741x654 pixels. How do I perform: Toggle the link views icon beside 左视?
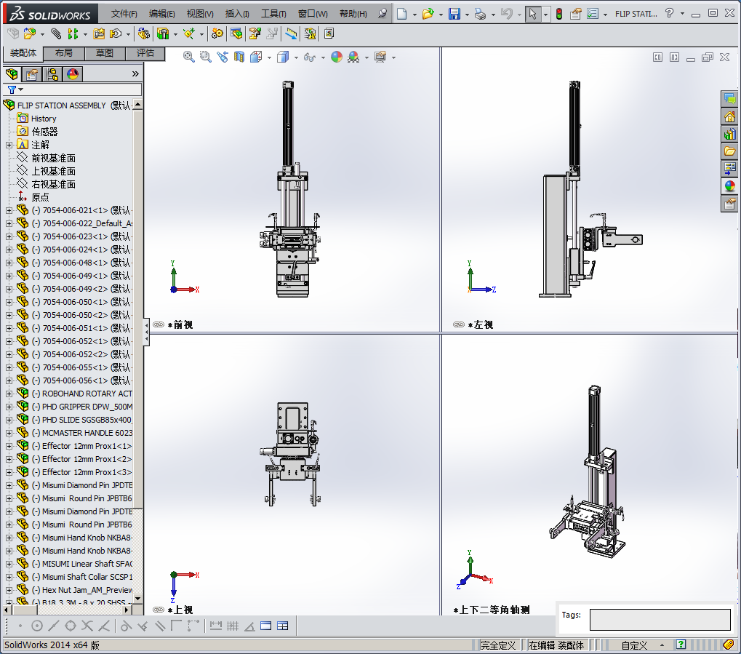[458, 325]
